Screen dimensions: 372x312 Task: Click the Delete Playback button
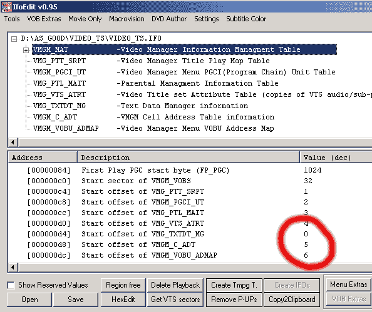coord(175,285)
